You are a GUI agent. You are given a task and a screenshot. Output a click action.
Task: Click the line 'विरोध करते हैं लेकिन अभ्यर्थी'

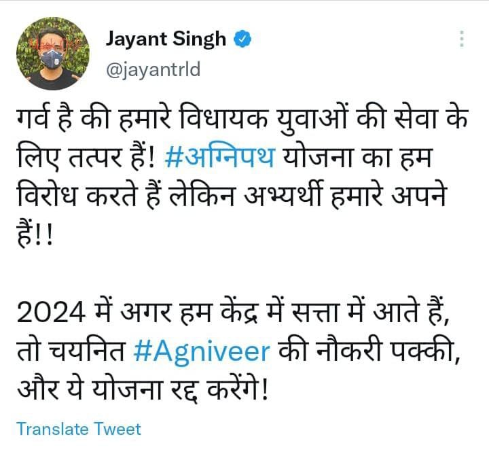tap(232, 196)
